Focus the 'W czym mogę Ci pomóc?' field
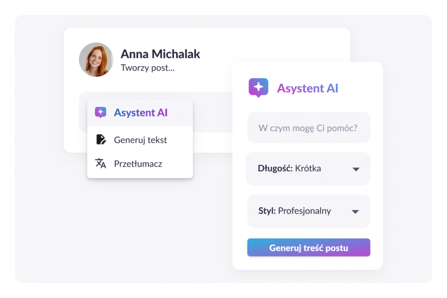Screen dimensions: 447x298 [x=309, y=127]
